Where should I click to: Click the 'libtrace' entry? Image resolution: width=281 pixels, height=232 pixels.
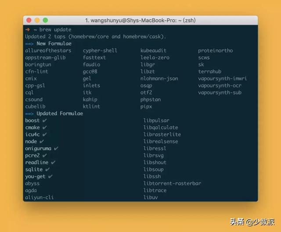[x=155, y=190]
